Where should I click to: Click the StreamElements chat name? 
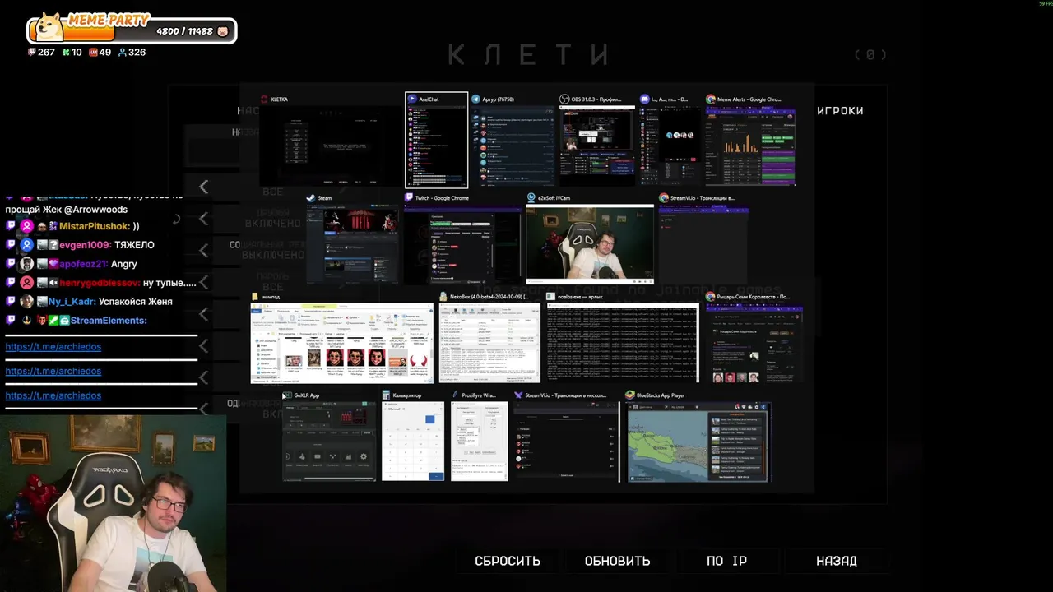coord(109,321)
